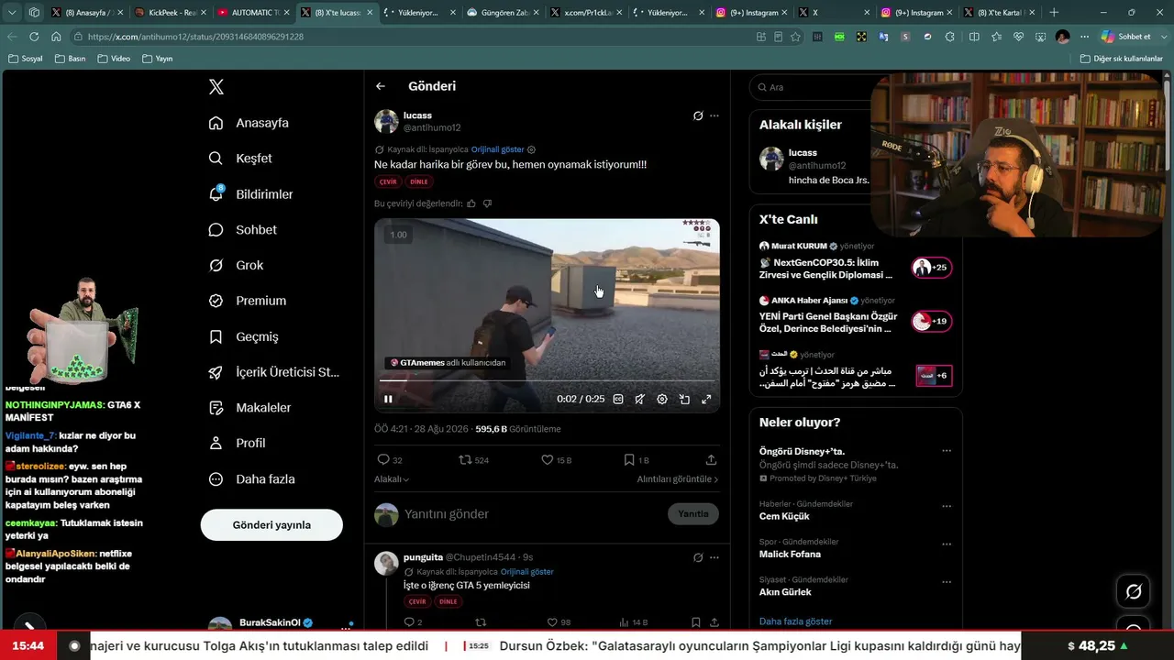Click ÇEVİR on punguita's reply
The height and width of the screenshot is (660, 1174).
(x=417, y=601)
